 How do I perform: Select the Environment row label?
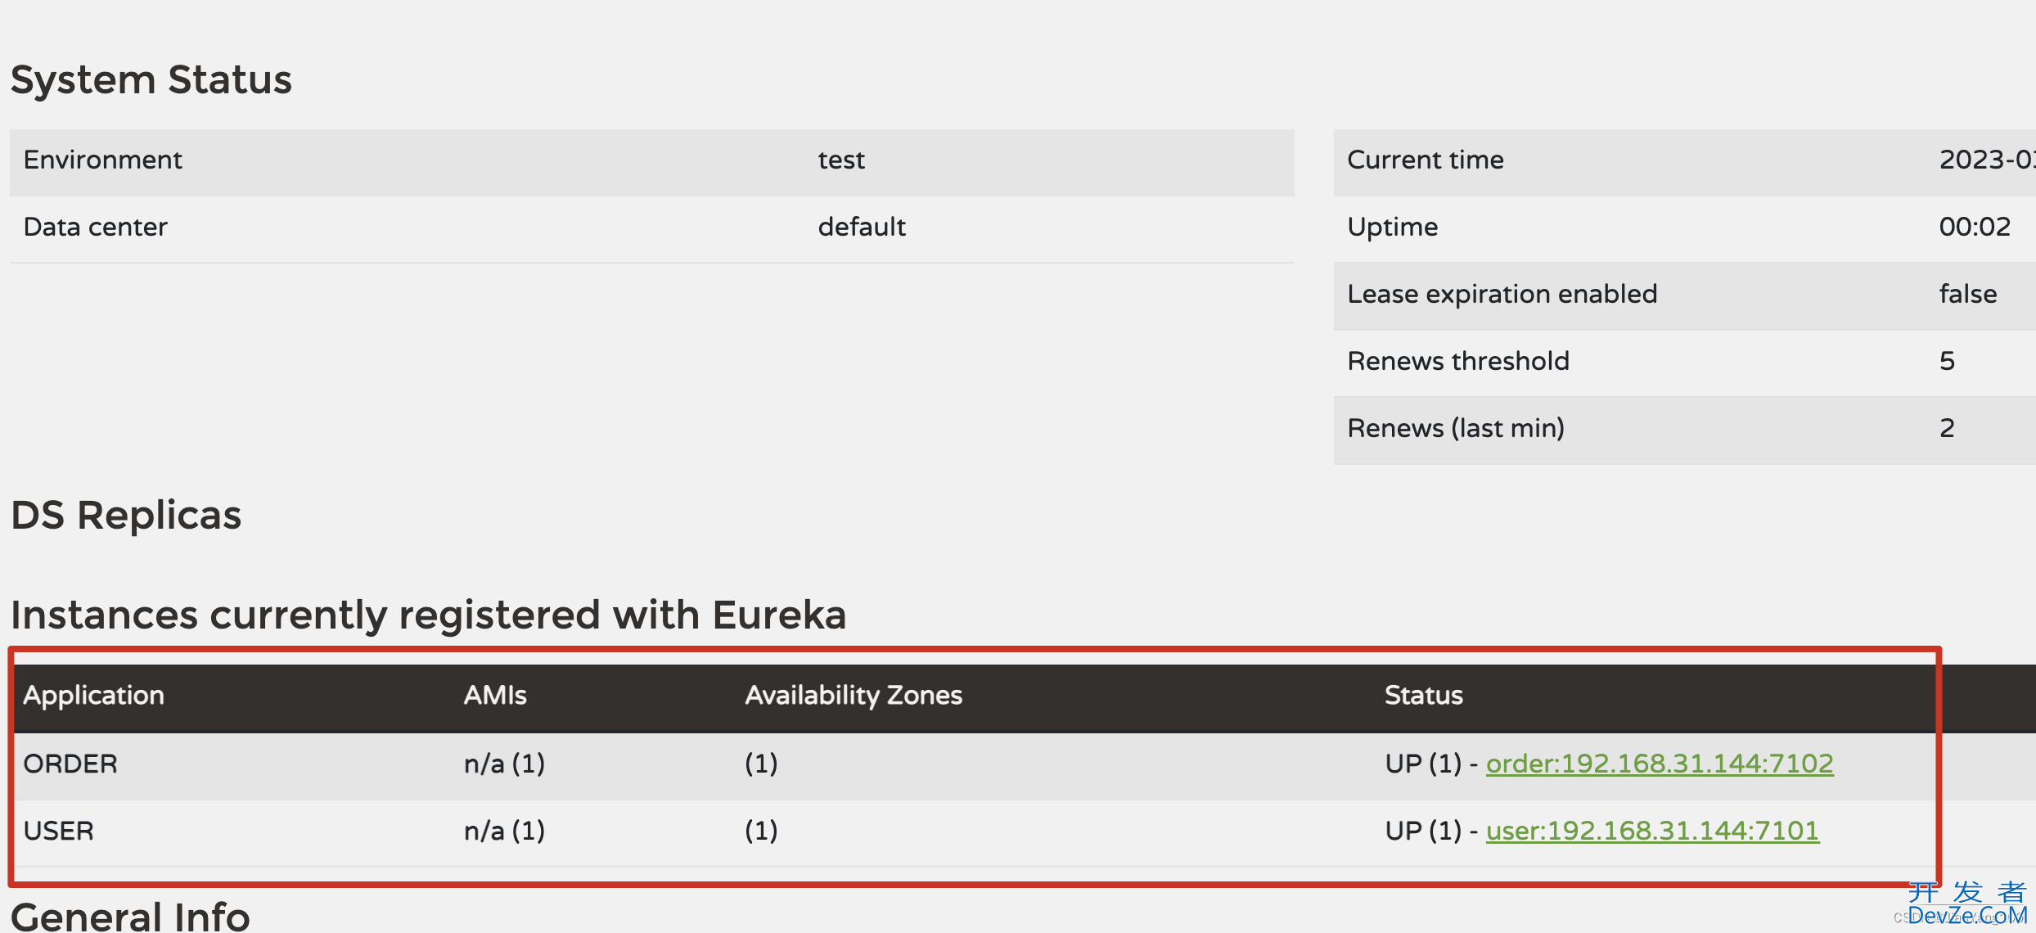tap(102, 160)
